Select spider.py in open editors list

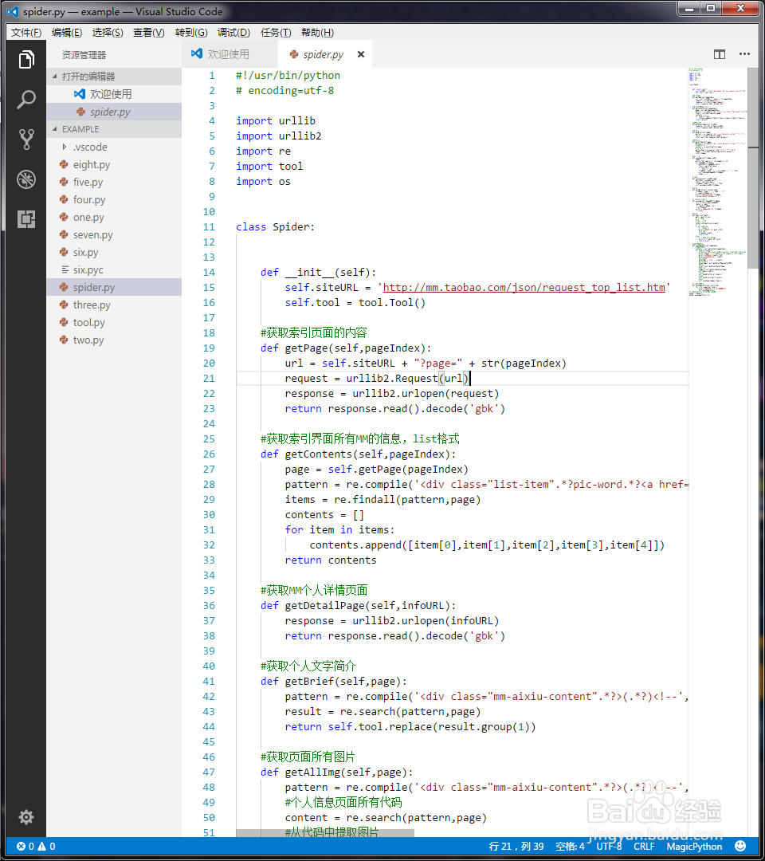[114, 112]
